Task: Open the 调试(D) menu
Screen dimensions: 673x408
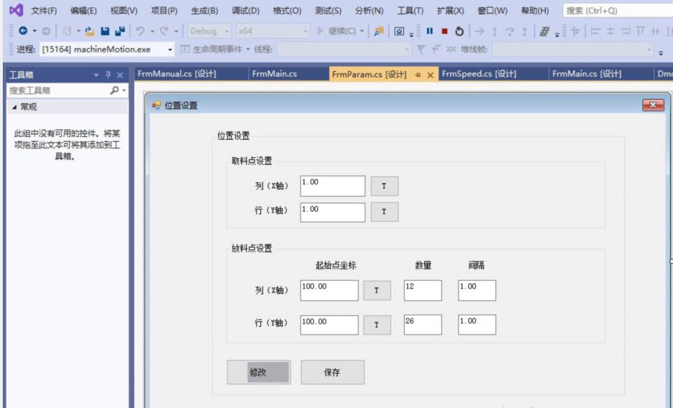Action: pyautogui.click(x=245, y=10)
